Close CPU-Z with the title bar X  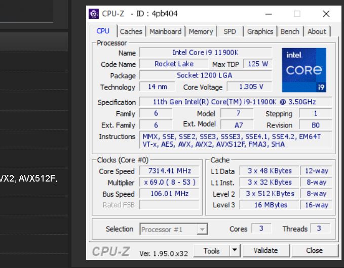(326, 14)
